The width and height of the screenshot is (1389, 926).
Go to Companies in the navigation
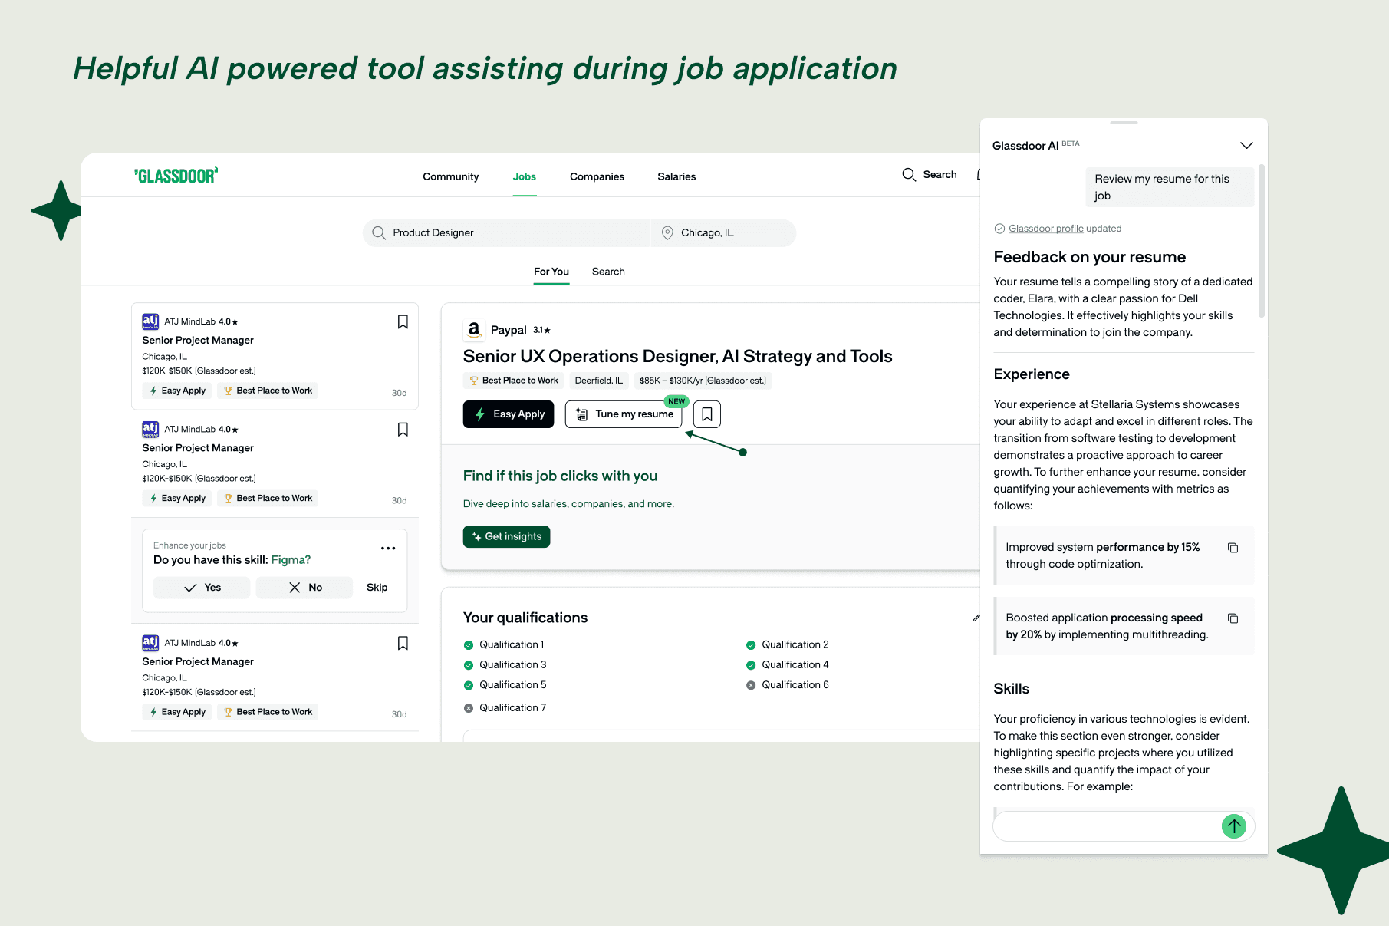pos(597,176)
